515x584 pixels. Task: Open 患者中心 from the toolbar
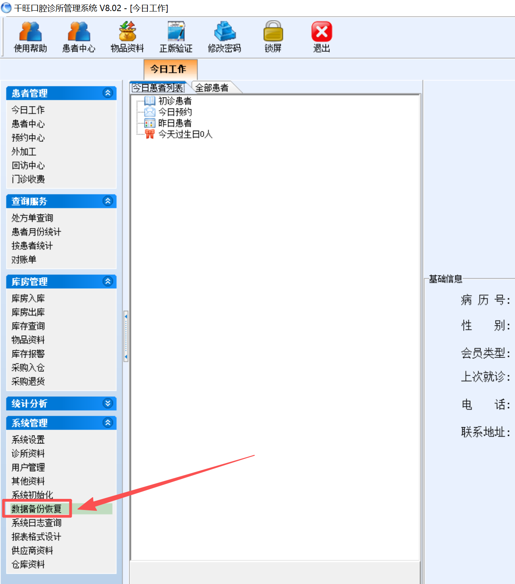click(x=78, y=36)
